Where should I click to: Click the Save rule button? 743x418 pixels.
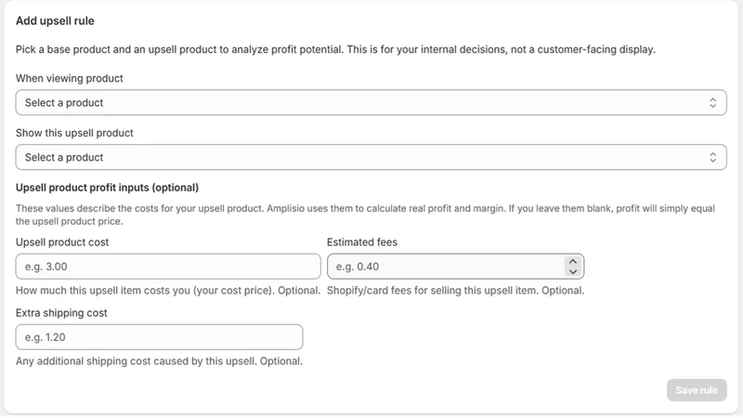(697, 390)
